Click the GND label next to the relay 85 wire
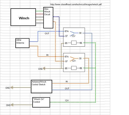The width and height of the screenshot is (129, 115). point(40,69)
